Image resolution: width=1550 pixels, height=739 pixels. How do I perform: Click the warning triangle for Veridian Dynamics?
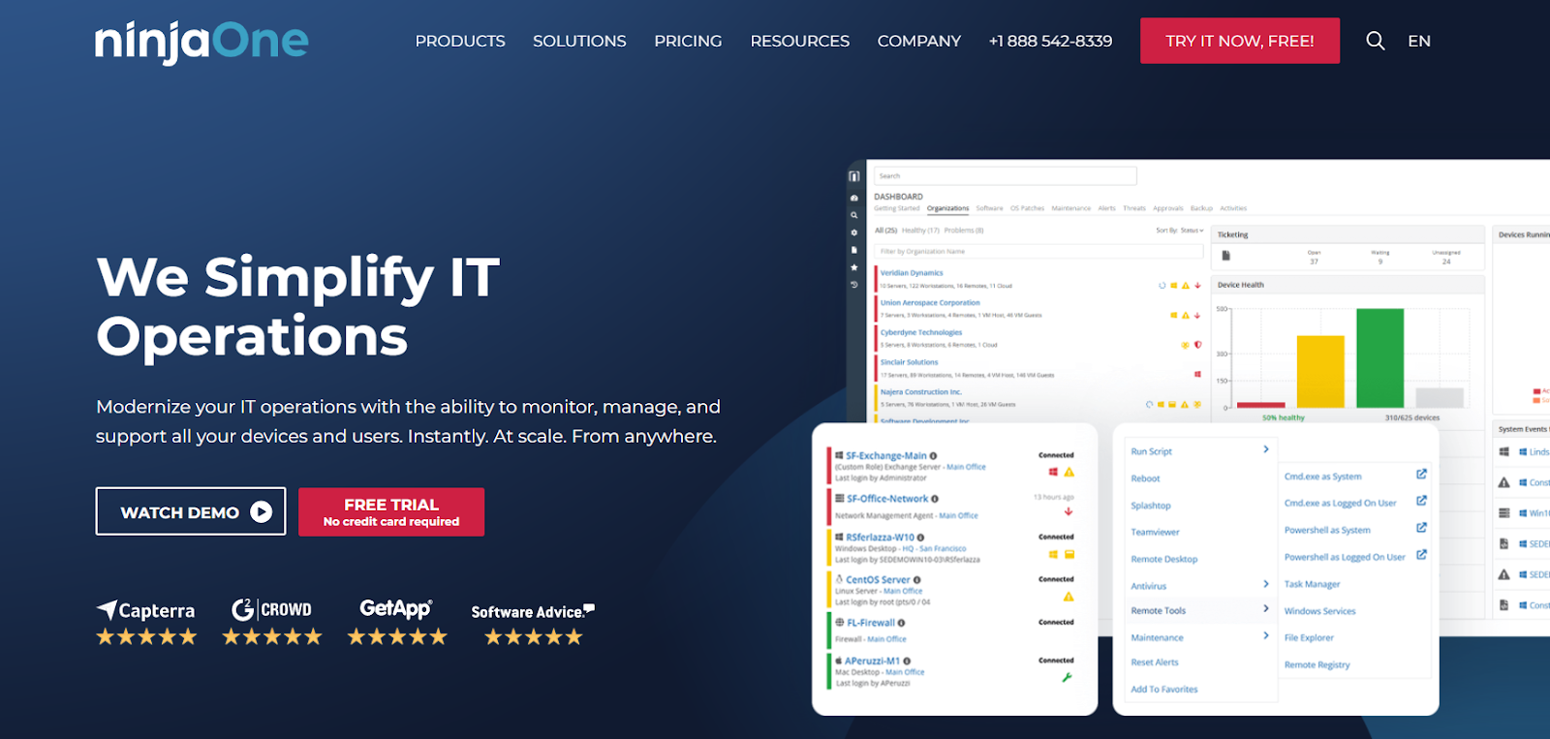(1185, 286)
